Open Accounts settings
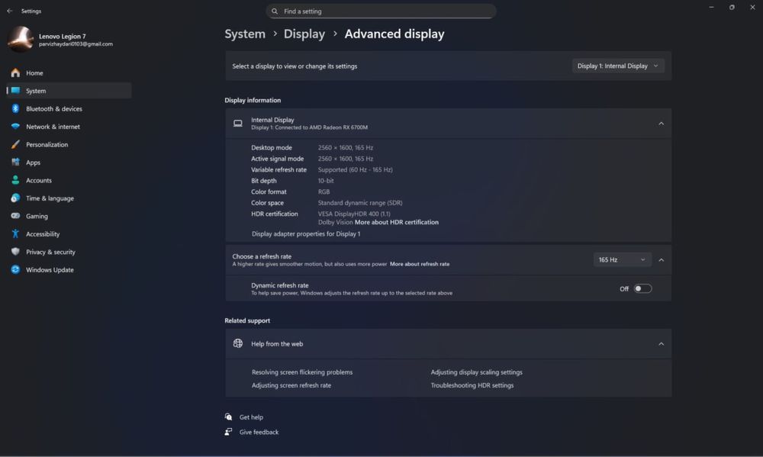 69,180
